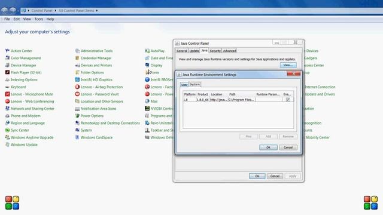Click the Color Management icon
Viewport: 383px width, 215px height.
click(x=7, y=58)
